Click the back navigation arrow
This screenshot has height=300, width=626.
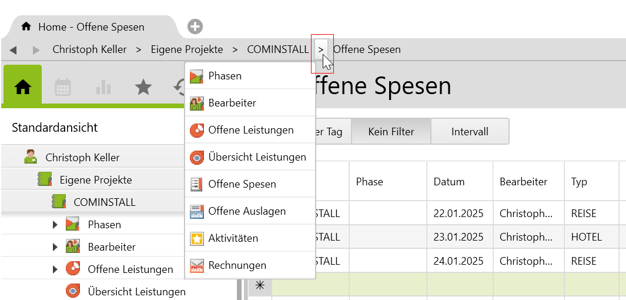pyautogui.click(x=13, y=50)
